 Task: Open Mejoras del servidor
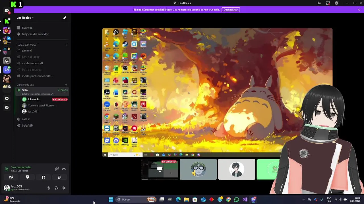[x=42, y=34]
